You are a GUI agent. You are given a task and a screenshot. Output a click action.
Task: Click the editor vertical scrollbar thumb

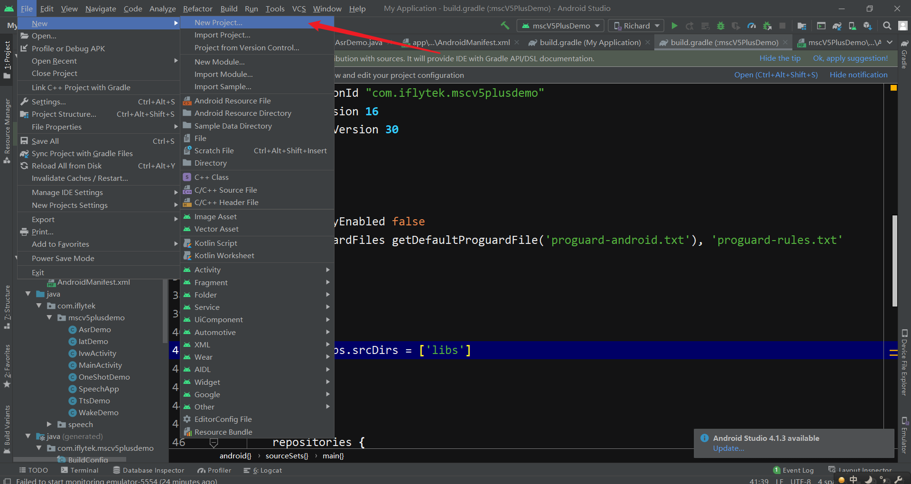[x=895, y=261]
